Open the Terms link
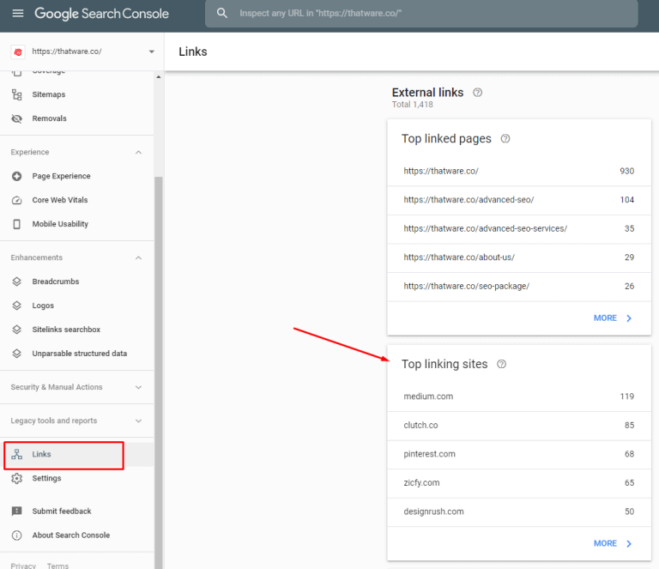Viewport: 659px width, 569px height. tap(57, 566)
